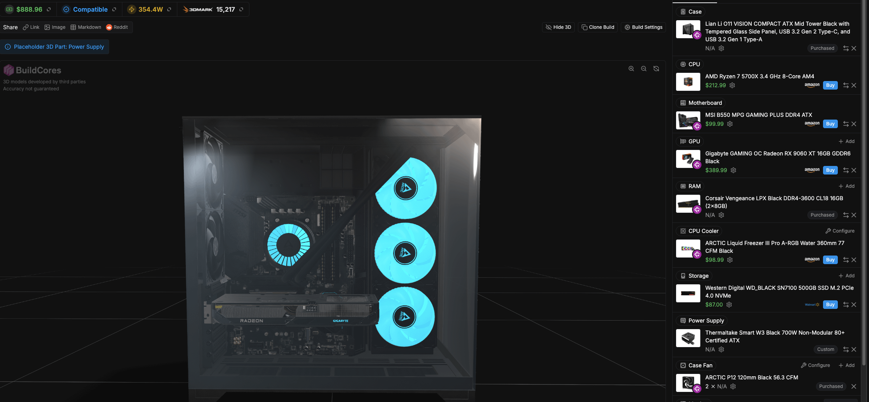Expand the 354.4W wattage details

pyautogui.click(x=169, y=9)
